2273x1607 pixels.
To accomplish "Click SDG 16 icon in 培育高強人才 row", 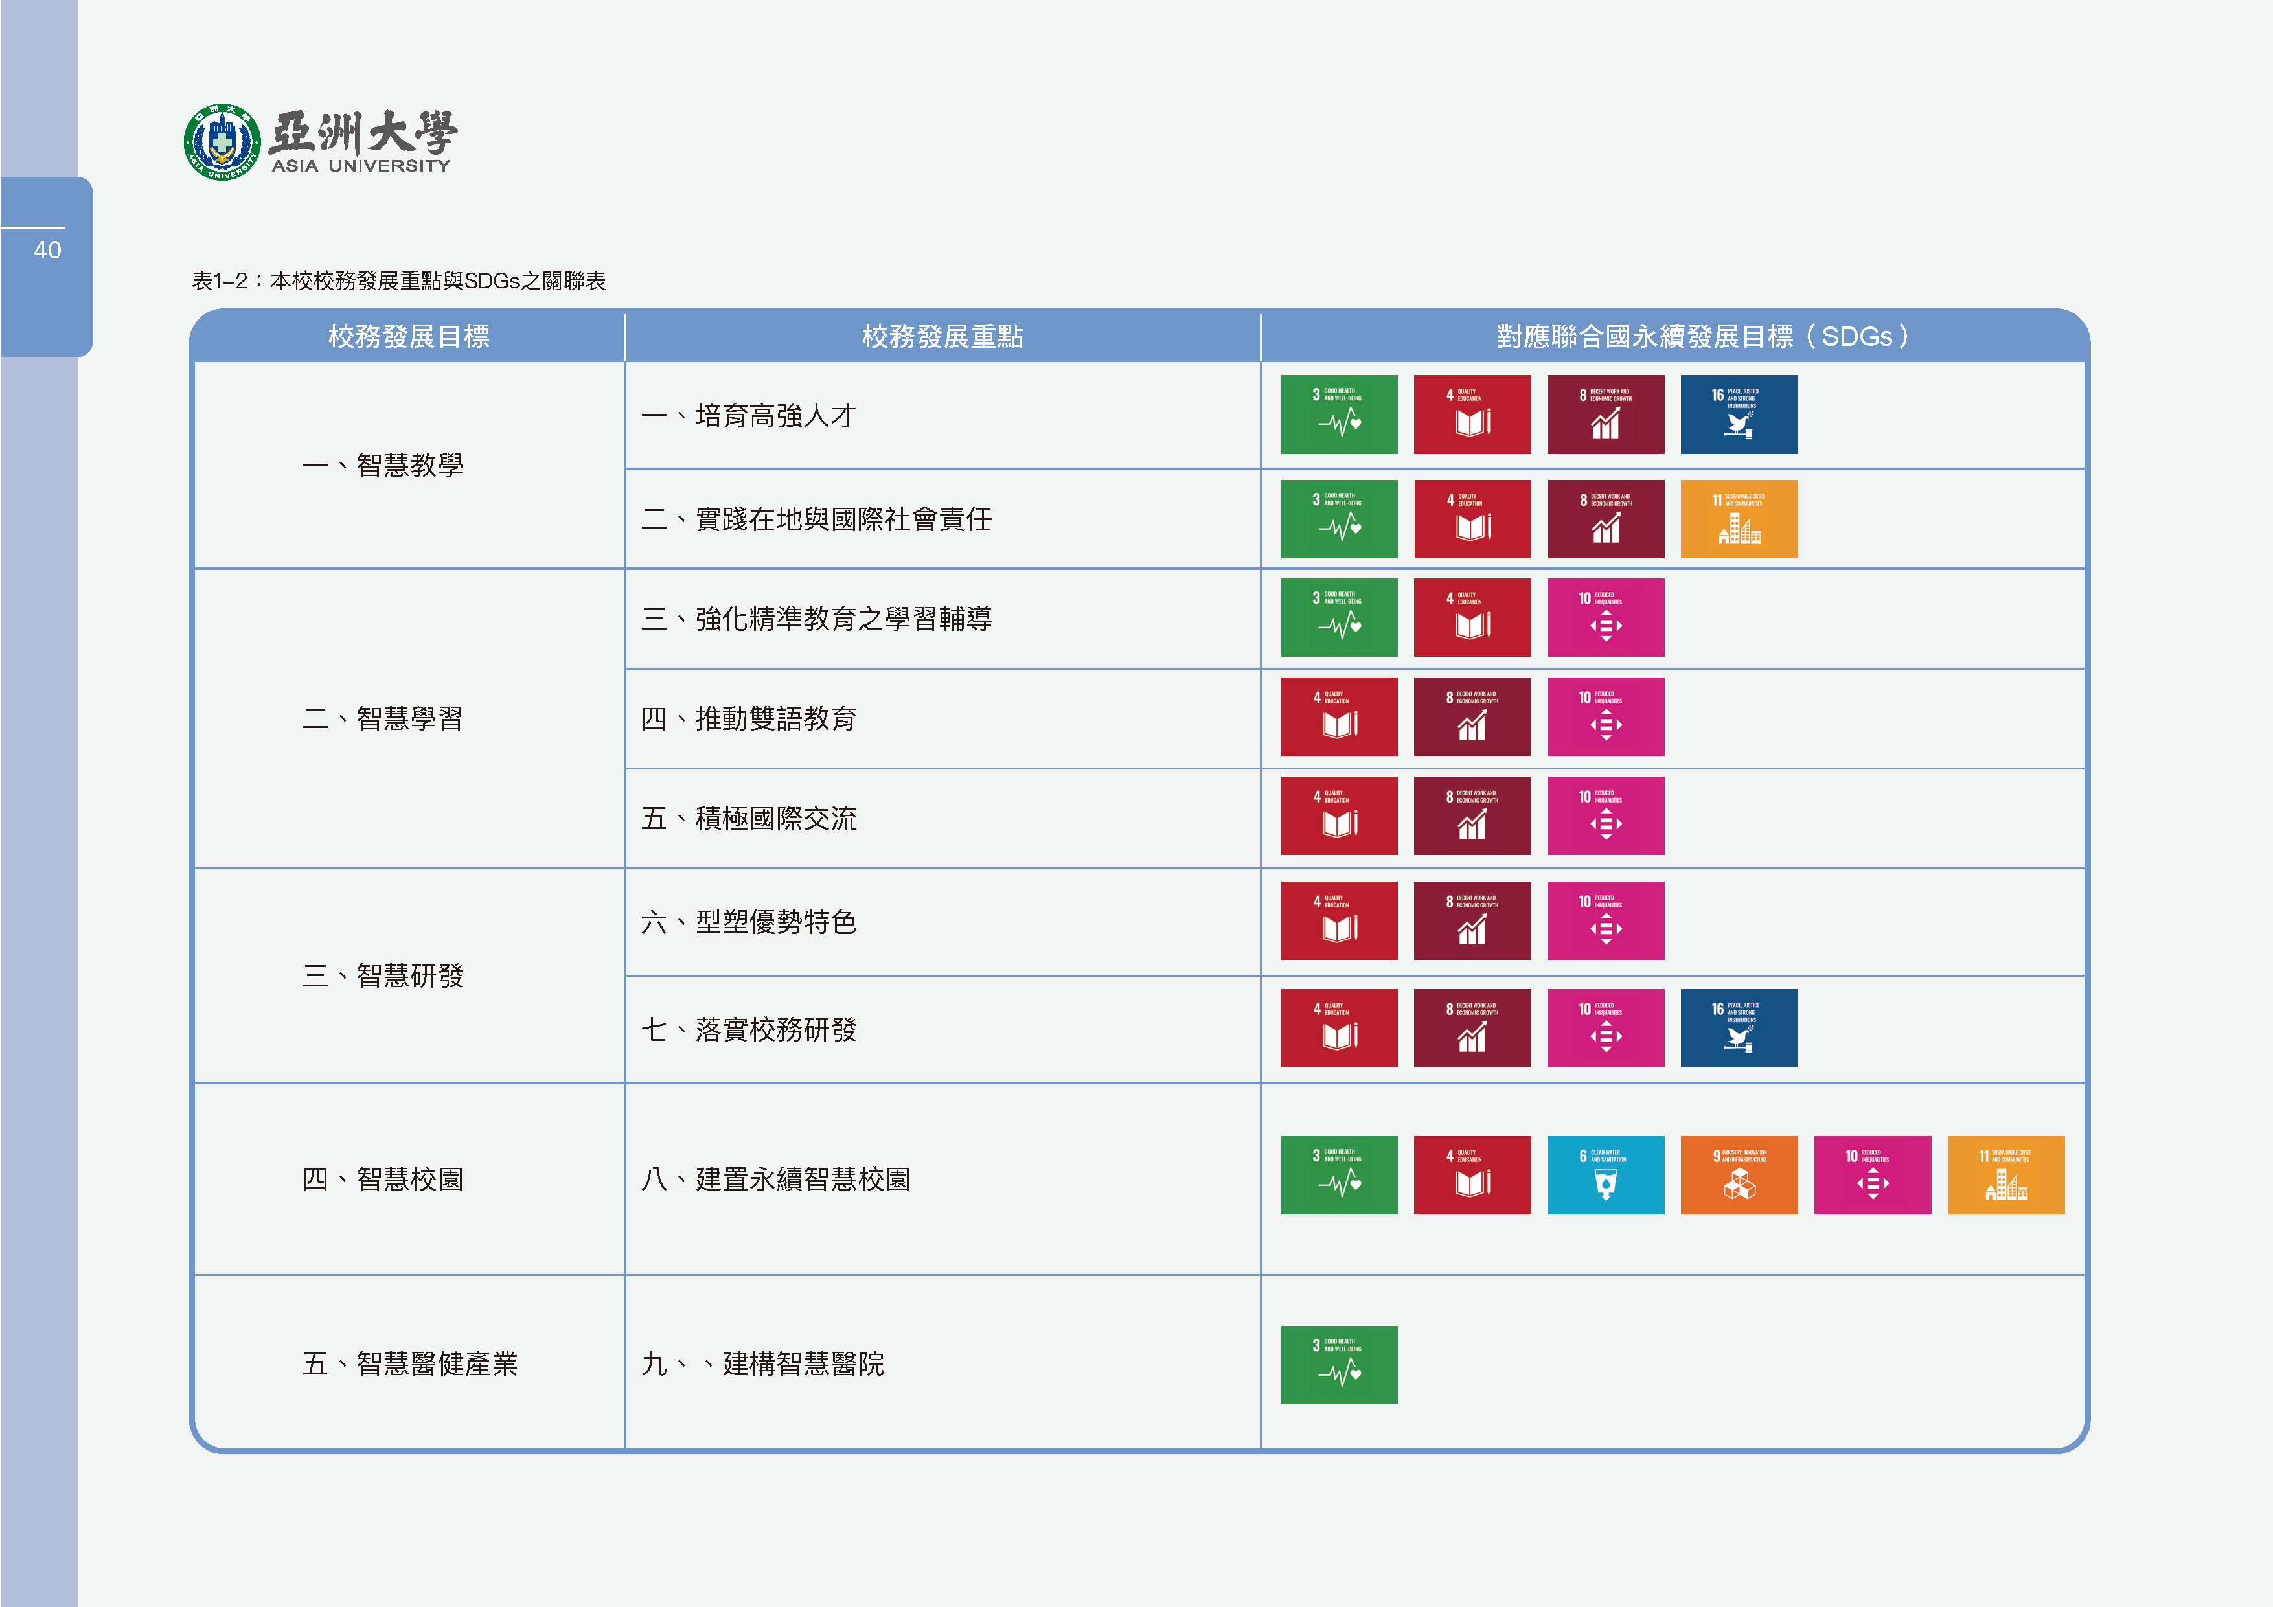I will [x=1739, y=414].
